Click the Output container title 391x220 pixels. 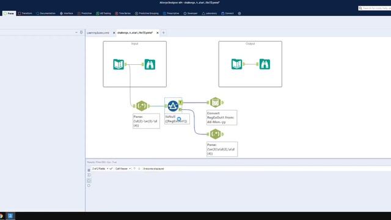point(250,43)
